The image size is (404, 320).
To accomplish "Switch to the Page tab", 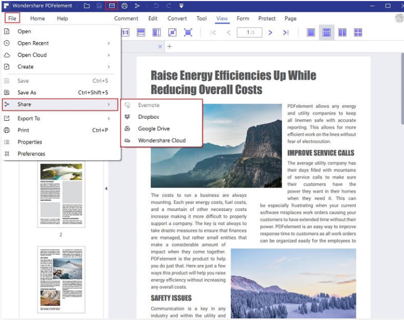I will [x=290, y=18].
